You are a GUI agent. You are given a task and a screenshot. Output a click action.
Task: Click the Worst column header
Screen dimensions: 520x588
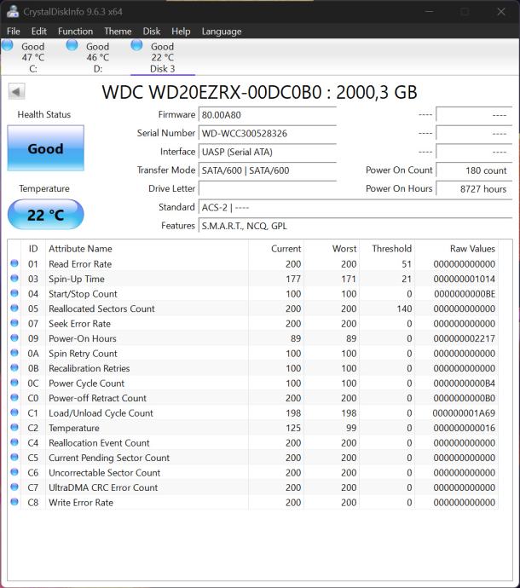pos(332,249)
